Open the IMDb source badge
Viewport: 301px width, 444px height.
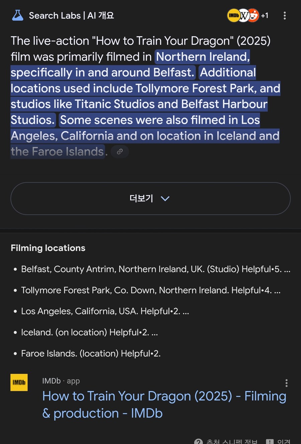[233, 15]
